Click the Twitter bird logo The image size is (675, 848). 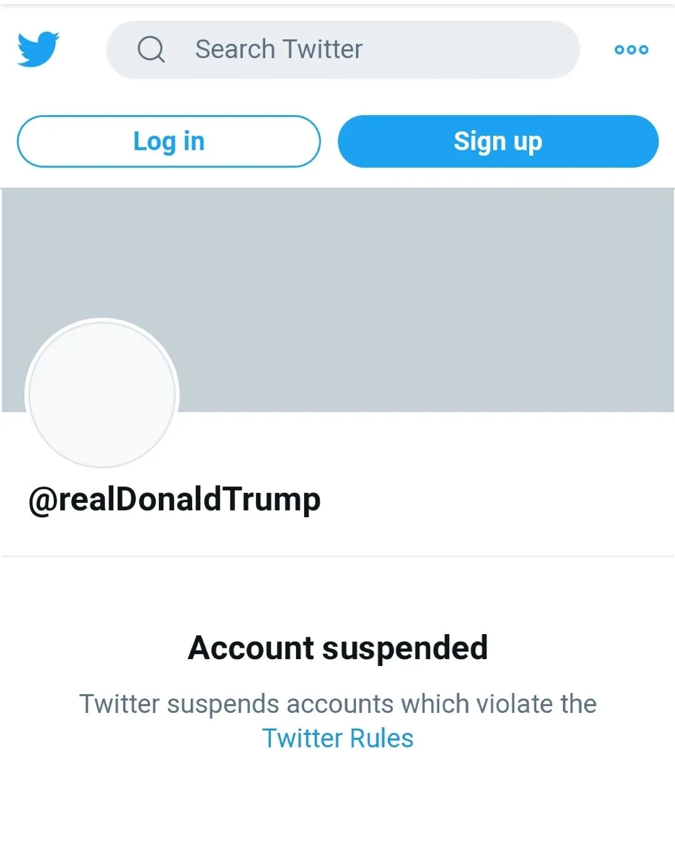pyautogui.click(x=38, y=49)
